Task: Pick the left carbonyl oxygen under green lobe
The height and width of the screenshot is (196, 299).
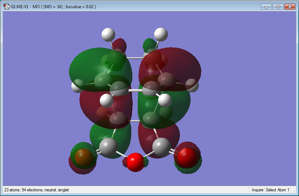Action: click(x=84, y=157)
